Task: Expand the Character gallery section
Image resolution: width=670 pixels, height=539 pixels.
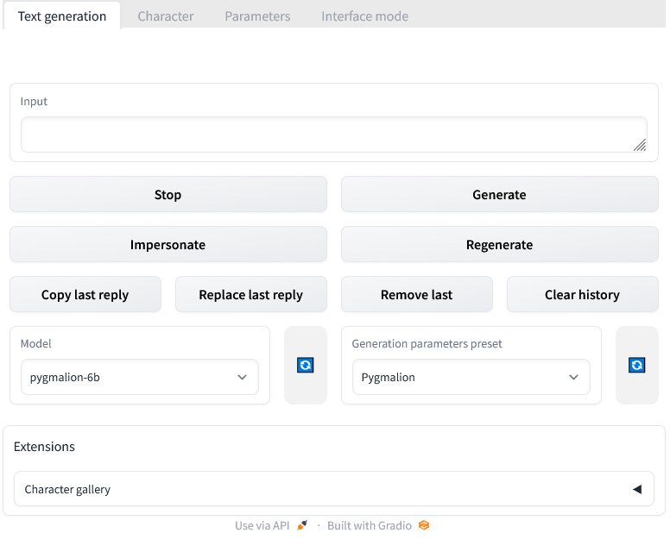Action: point(334,489)
